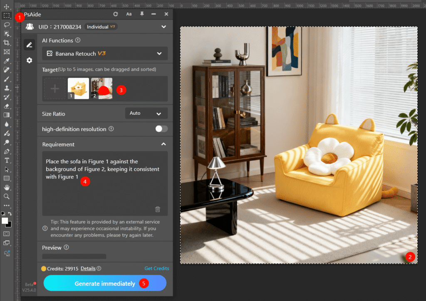
Task: Refresh the PsAide panel
Action: point(115,14)
